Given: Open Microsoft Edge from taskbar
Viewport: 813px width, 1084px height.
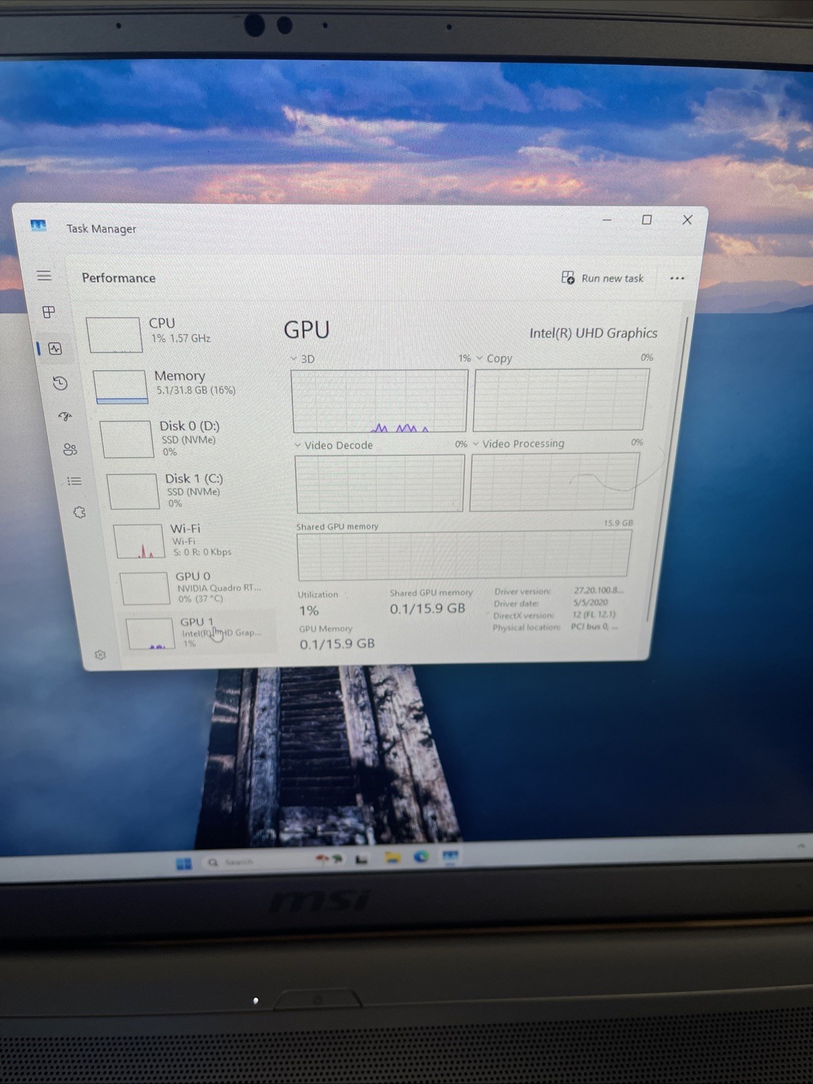Looking at the screenshot, I should point(421,857).
